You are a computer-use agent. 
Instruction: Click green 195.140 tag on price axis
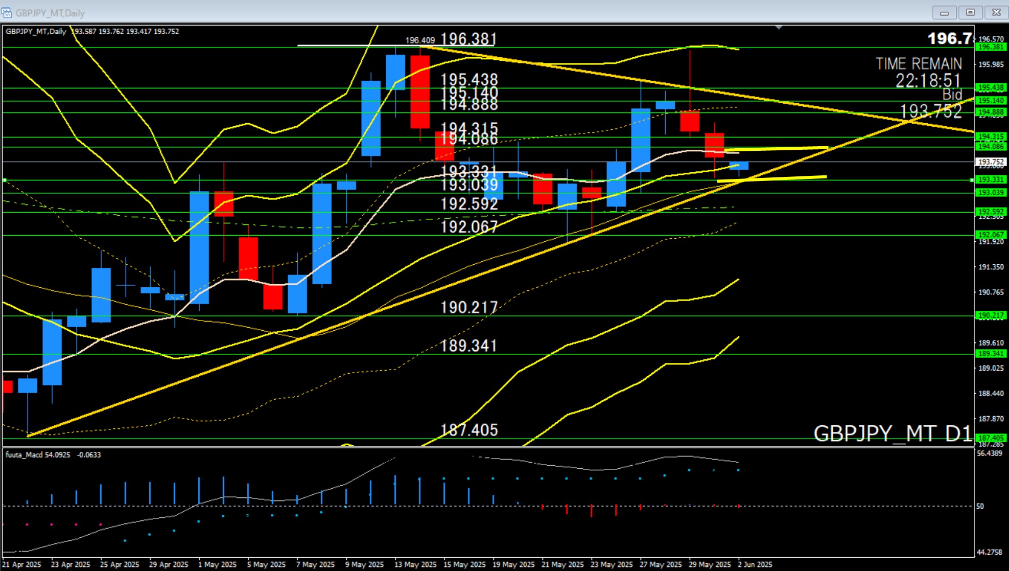991,100
